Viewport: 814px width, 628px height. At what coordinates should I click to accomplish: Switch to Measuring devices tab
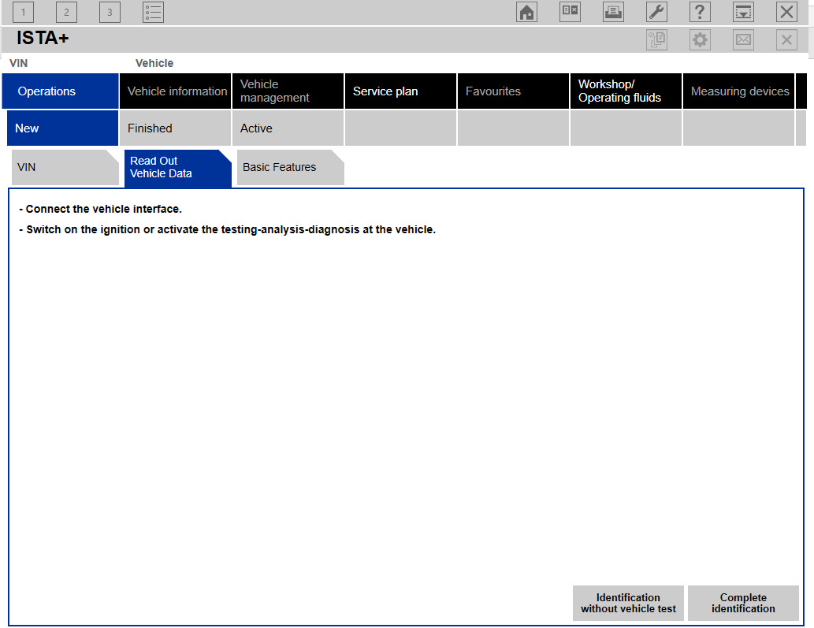tap(738, 91)
